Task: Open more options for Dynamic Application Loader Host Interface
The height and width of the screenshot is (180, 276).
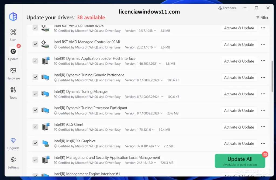Action: click(263, 61)
